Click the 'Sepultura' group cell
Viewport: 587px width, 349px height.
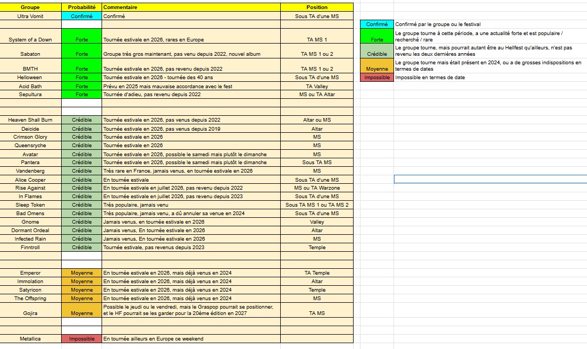click(x=30, y=94)
